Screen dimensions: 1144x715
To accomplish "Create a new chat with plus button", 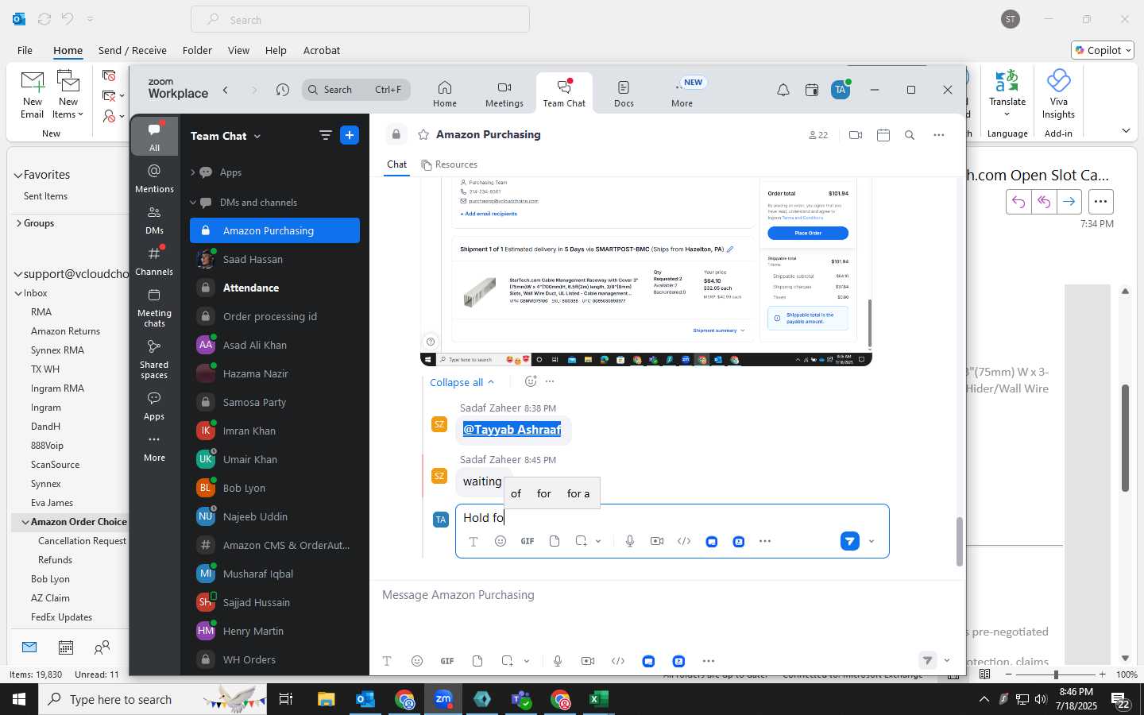I will (350, 135).
